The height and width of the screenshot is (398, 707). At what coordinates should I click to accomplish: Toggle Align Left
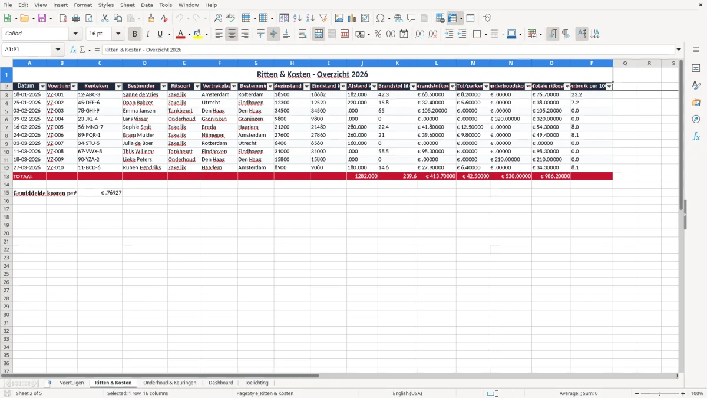tap(219, 34)
